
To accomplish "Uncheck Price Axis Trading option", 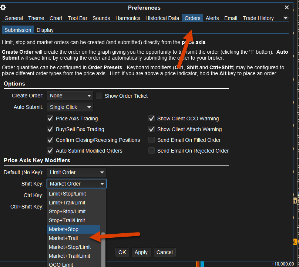I will coord(50,119).
